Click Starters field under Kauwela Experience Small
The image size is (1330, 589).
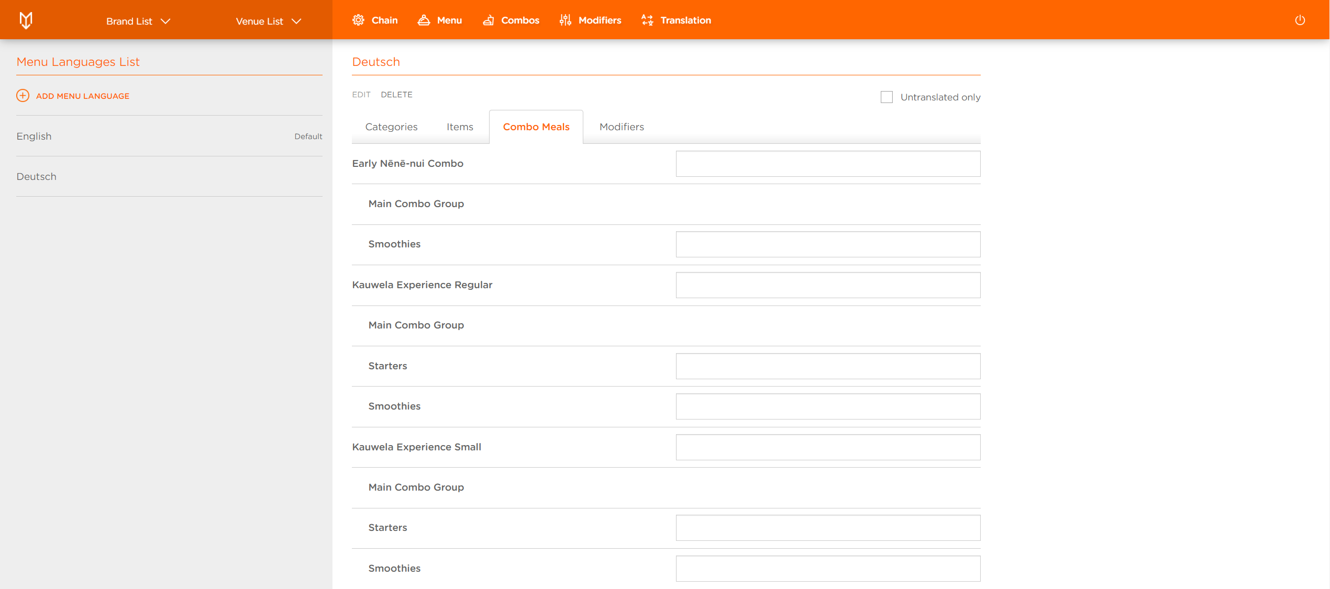(828, 528)
